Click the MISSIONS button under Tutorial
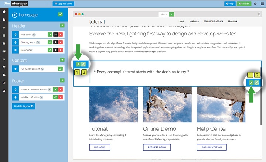Viewport: 266px width, 162px height. coord(100,147)
